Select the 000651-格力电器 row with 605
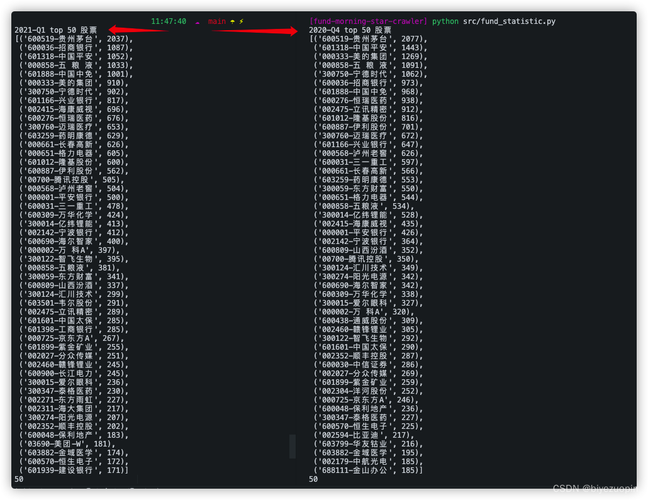The width and height of the screenshot is (648, 500). [x=74, y=153]
